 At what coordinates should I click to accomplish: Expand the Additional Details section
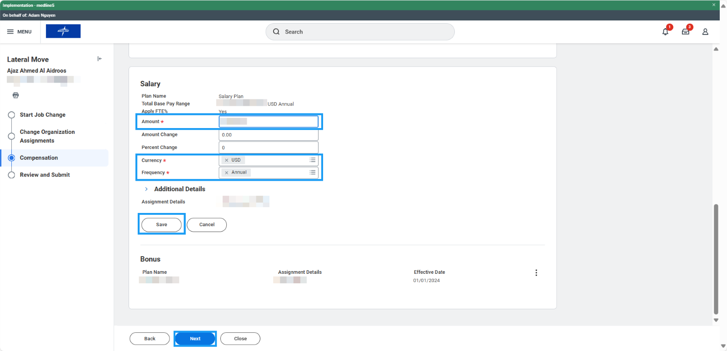click(146, 189)
